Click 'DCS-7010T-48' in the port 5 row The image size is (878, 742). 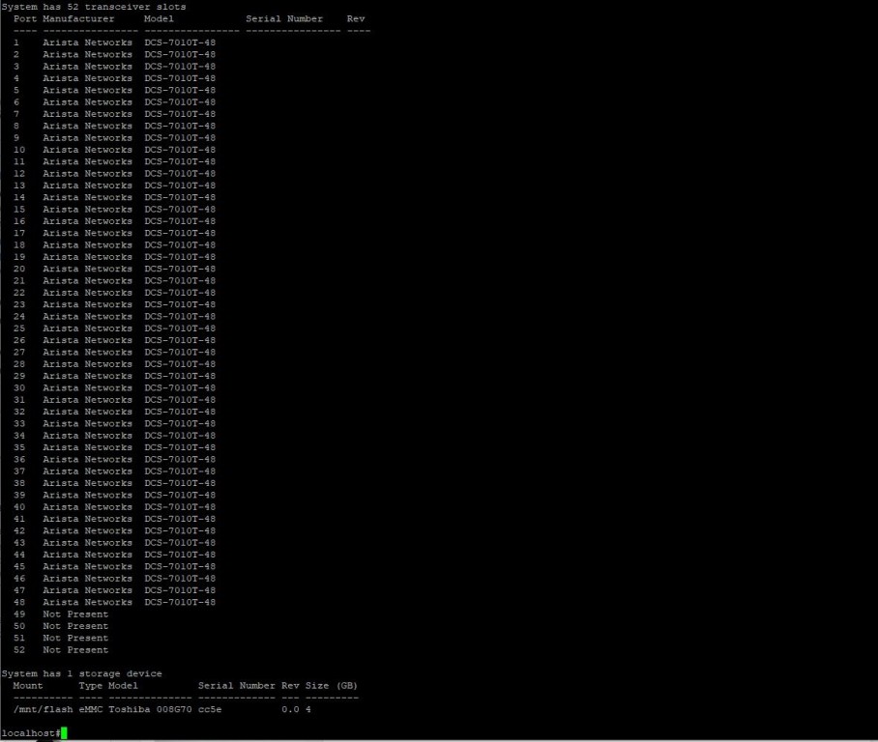(180, 90)
